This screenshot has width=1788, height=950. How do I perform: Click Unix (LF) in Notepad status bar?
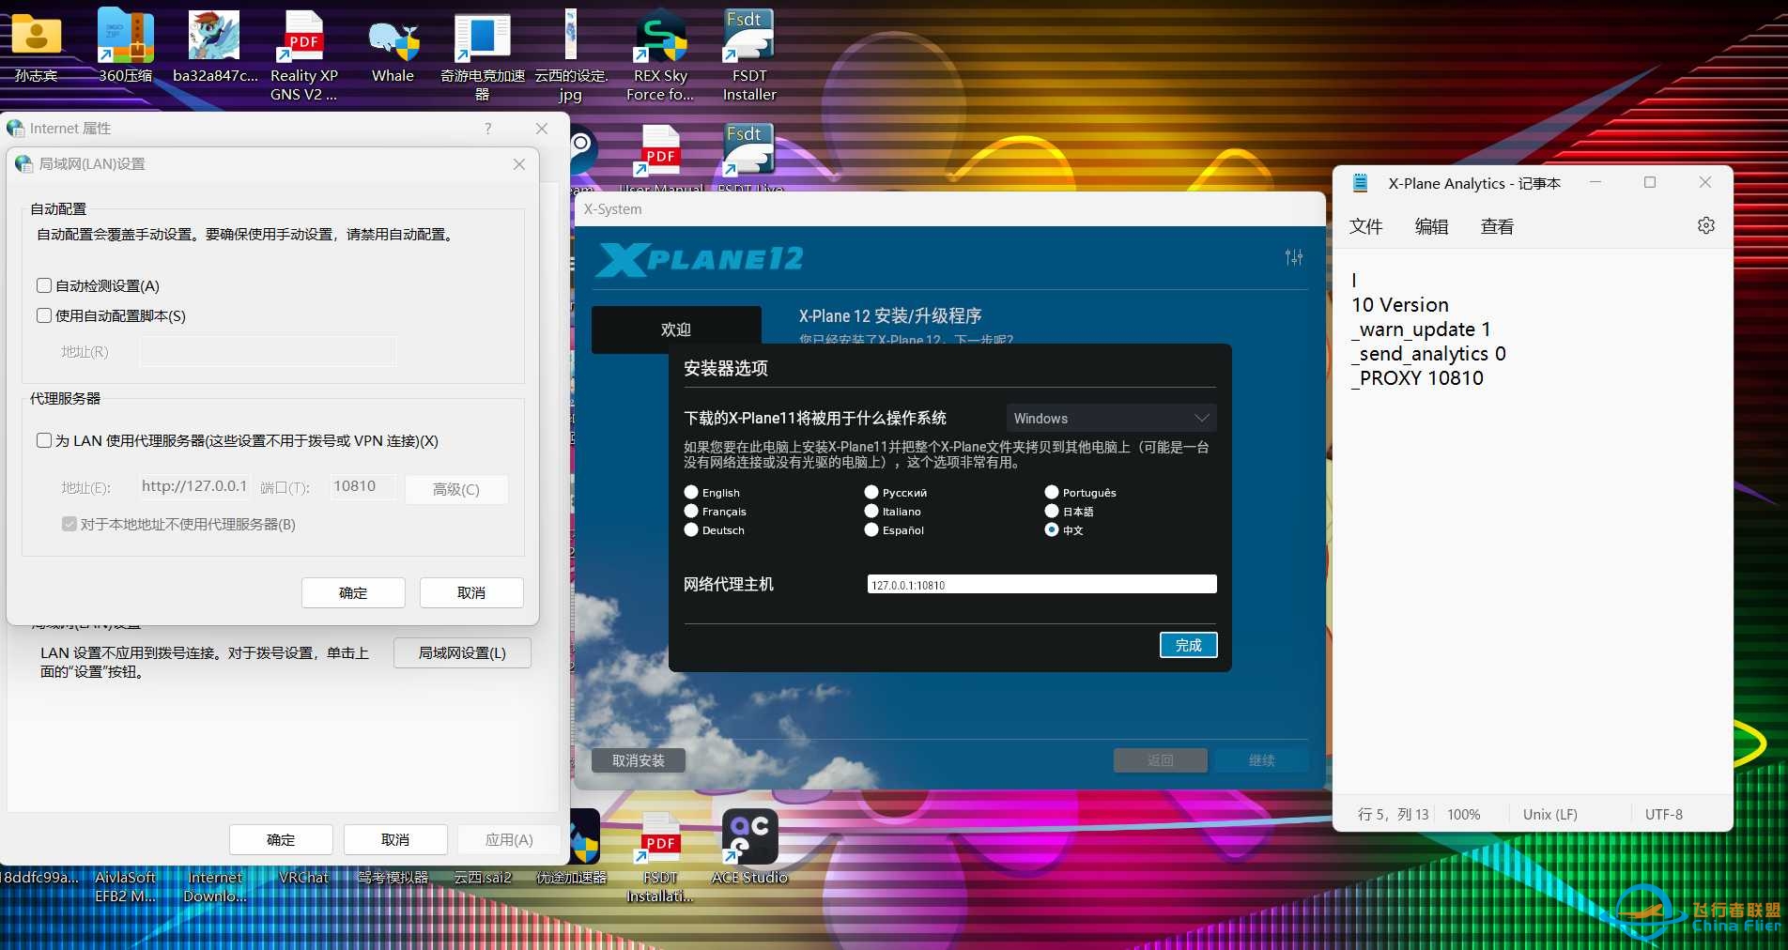click(1549, 814)
